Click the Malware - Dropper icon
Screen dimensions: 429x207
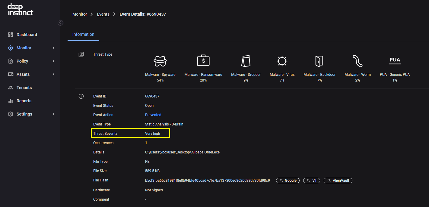click(246, 61)
